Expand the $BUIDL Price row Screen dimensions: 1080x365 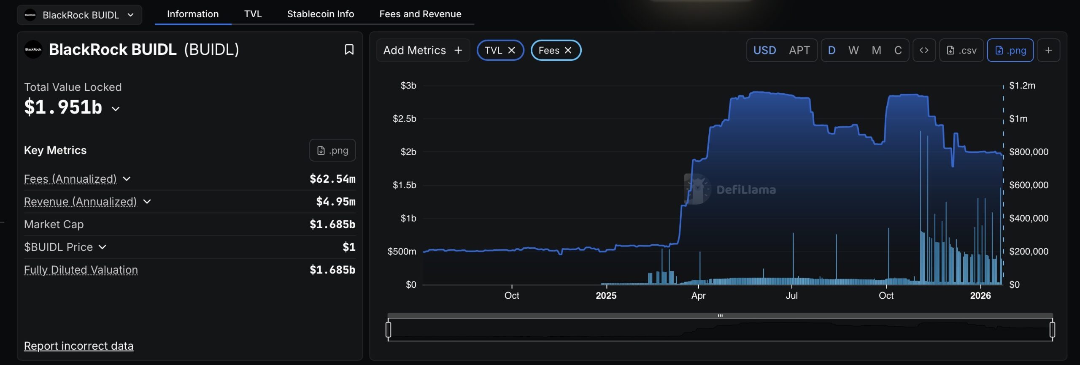pyautogui.click(x=103, y=247)
